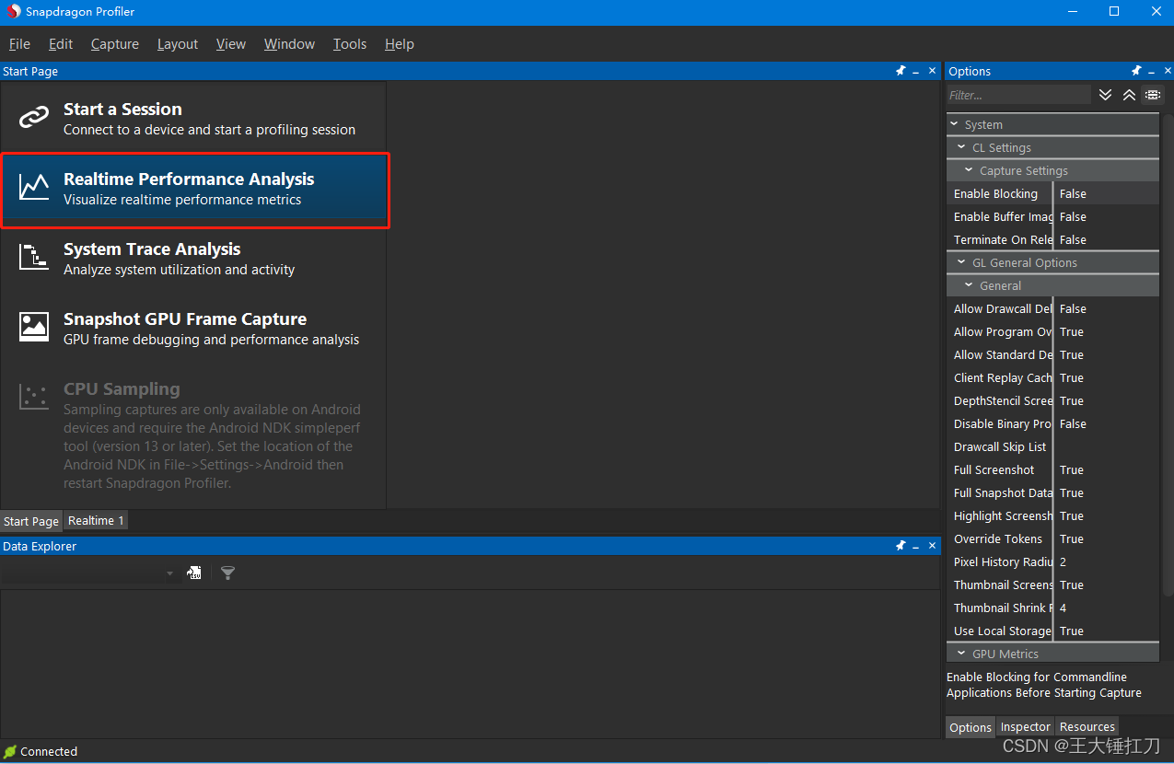The image size is (1174, 764).
Task: Click the Connected status text
Action: [49, 751]
